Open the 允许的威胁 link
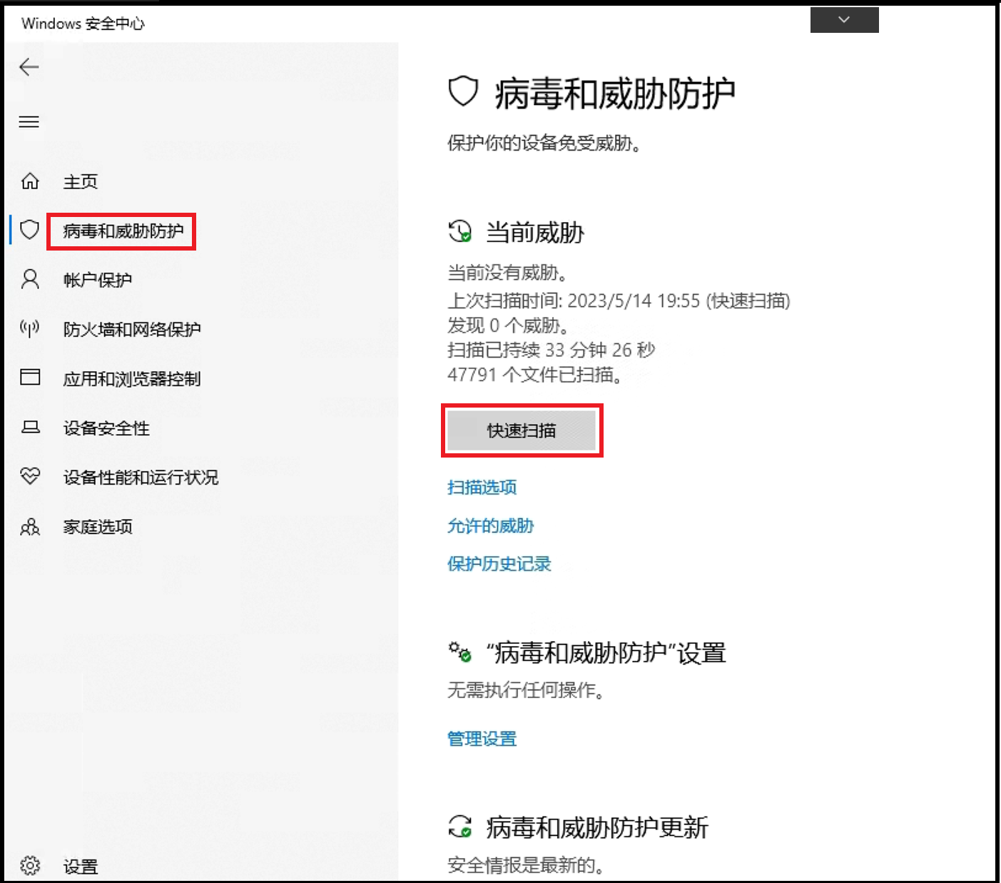This screenshot has height=883, width=1001. (490, 526)
